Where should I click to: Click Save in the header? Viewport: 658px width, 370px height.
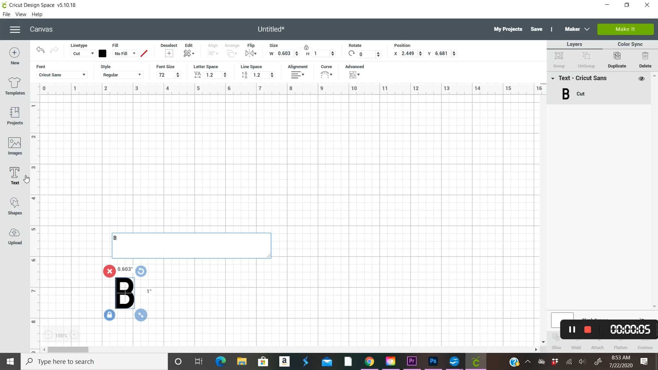tap(536, 29)
